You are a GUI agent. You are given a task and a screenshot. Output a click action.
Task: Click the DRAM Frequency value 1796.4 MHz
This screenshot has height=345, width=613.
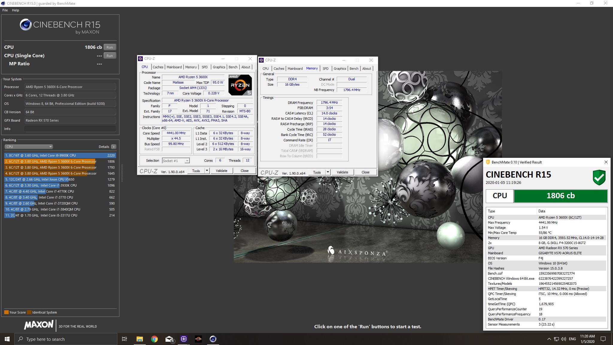coord(329,102)
